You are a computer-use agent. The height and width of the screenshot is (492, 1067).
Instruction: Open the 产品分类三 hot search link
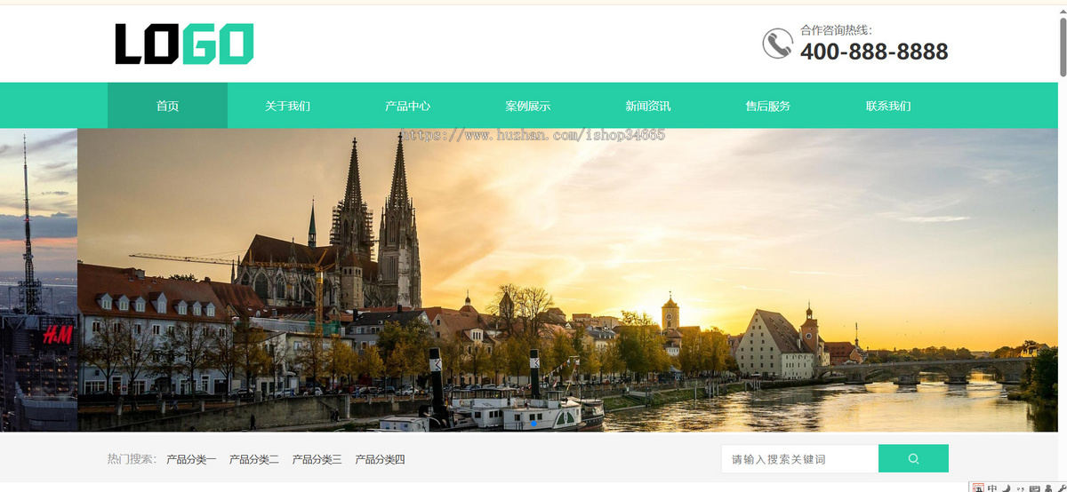coord(317,459)
